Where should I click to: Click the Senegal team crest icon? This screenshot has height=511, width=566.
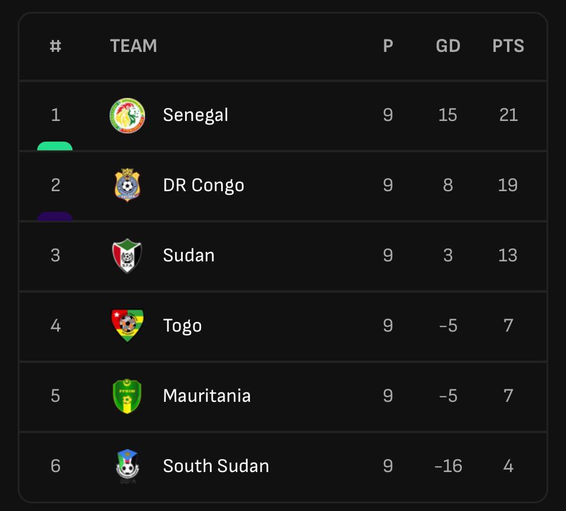click(127, 115)
